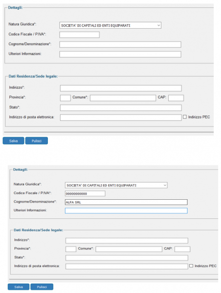Image resolution: width=221 pixels, height=293 pixels.
Task: Click Pulisci button in the lower form
Action: 42,287
